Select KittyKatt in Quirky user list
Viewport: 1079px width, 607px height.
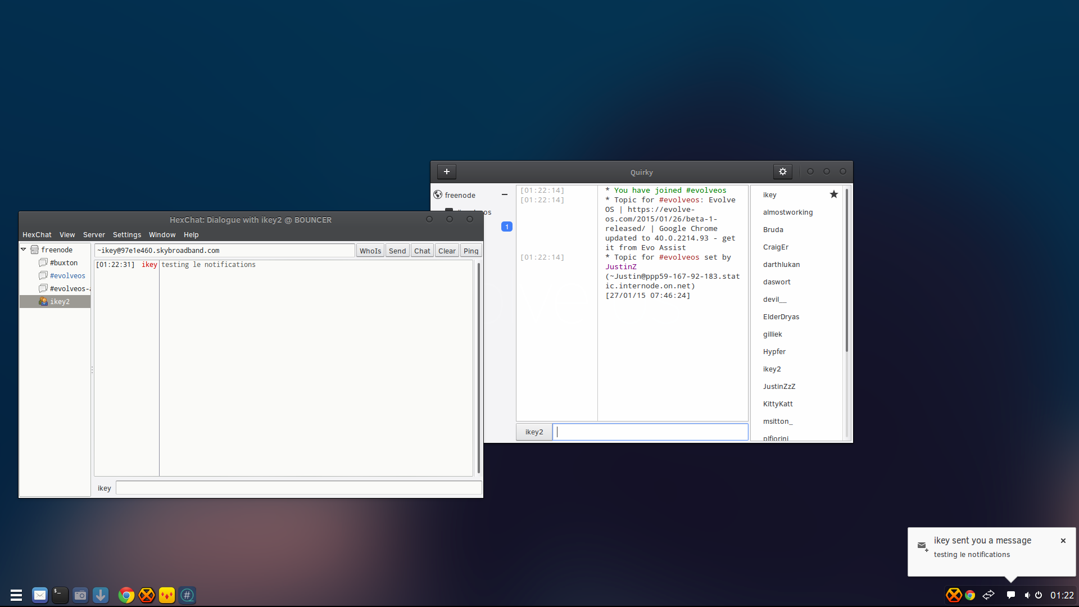778,404
